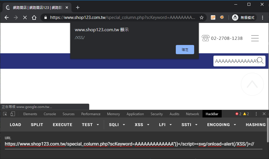Viewport: 269px width, 159px height.
Task: Expand the ENCODING dropdown
Action: 221,125
